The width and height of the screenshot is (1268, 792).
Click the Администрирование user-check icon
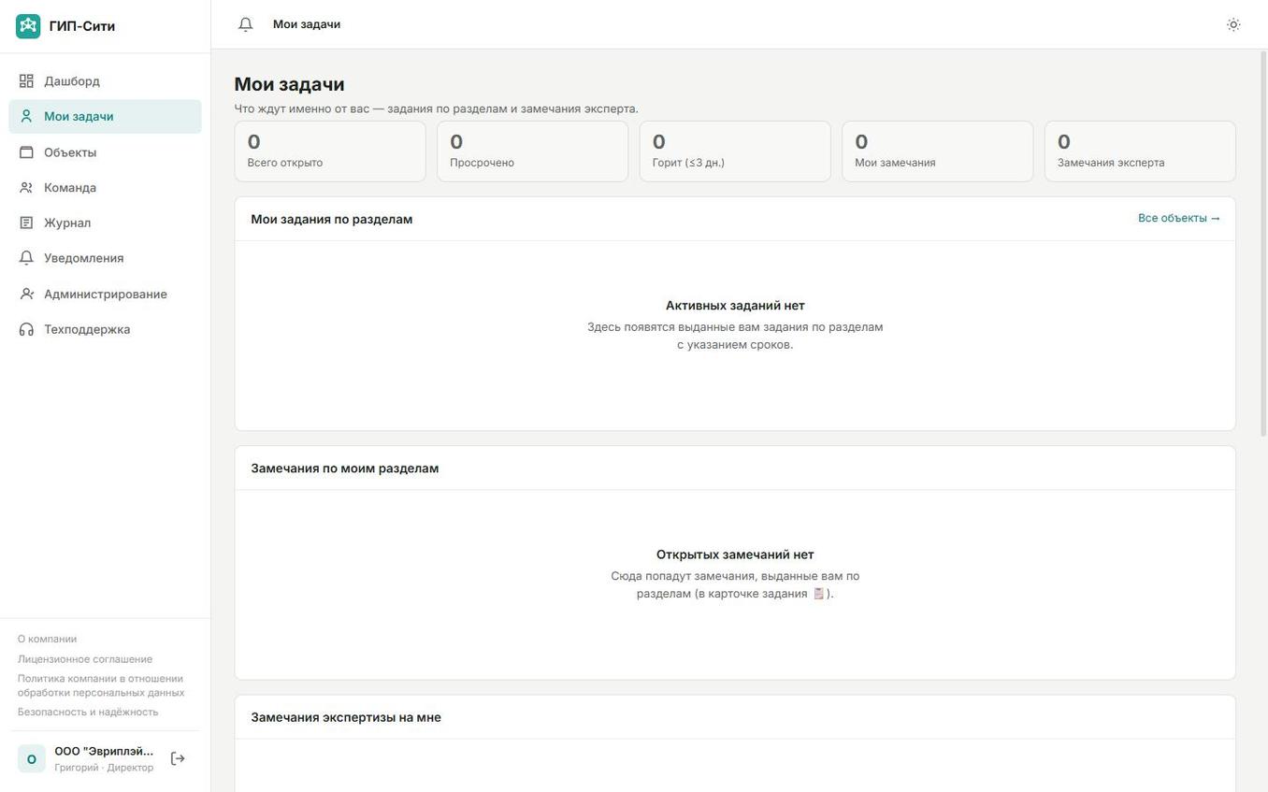[26, 294]
